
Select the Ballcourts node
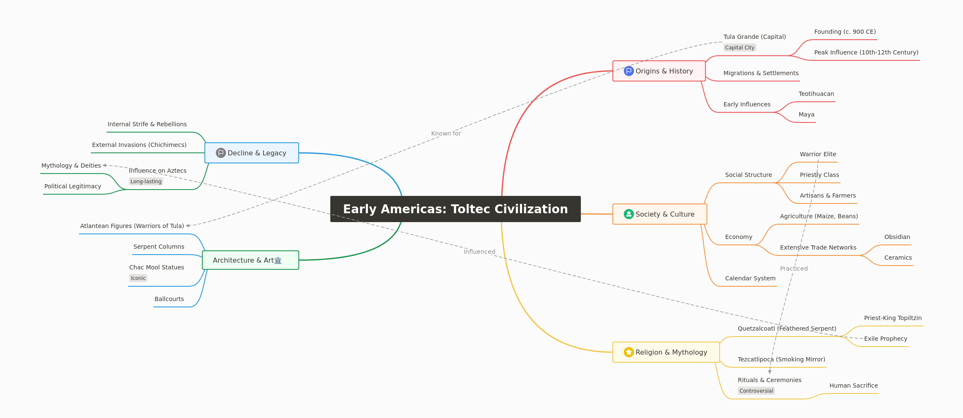pos(169,299)
